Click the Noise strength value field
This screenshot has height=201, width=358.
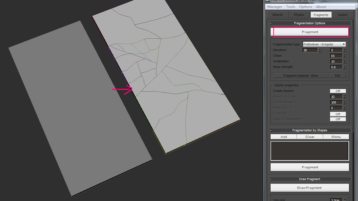pos(336,67)
